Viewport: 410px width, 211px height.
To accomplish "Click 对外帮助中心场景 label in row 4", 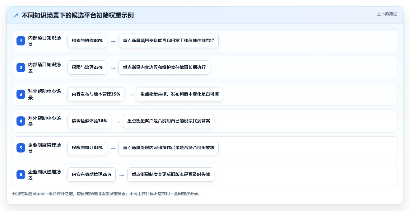I will pos(44,121).
